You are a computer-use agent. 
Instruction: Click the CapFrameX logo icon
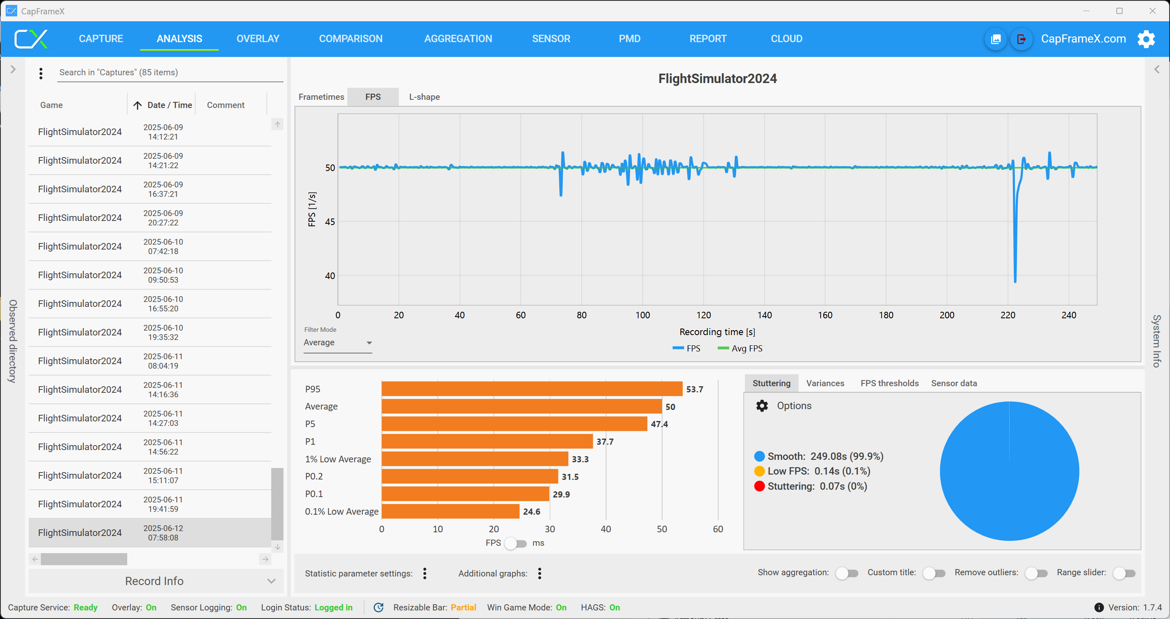31,39
